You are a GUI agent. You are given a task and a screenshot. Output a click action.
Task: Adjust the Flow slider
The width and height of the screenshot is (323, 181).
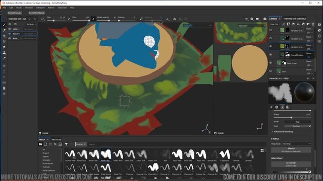click(81, 21)
